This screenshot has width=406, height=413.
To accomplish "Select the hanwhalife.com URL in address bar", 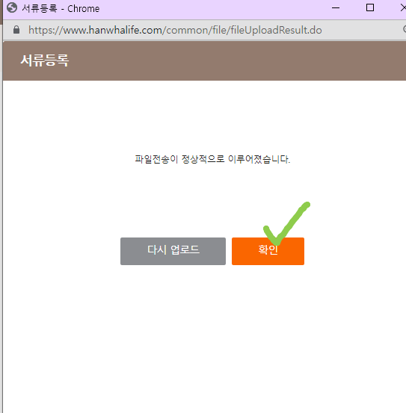I will (175, 30).
